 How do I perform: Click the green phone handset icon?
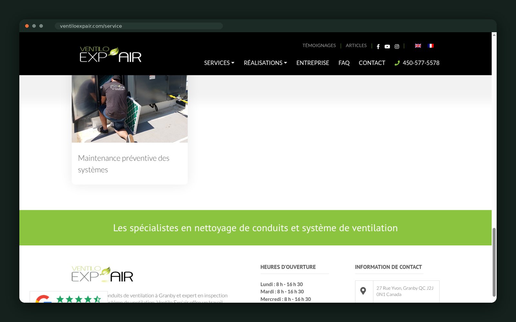(397, 63)
